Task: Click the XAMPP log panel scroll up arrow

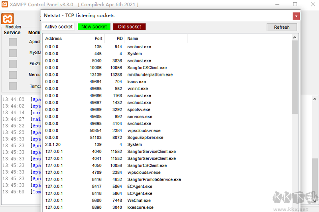Action: click(x=315, y=99)
